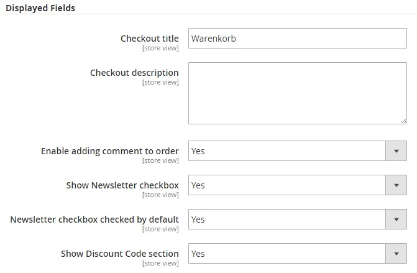This screenshot has width=417, height=273.
Task: Click store view scope under Show Newsletter checkbox
Action: (x=160, y=195)
